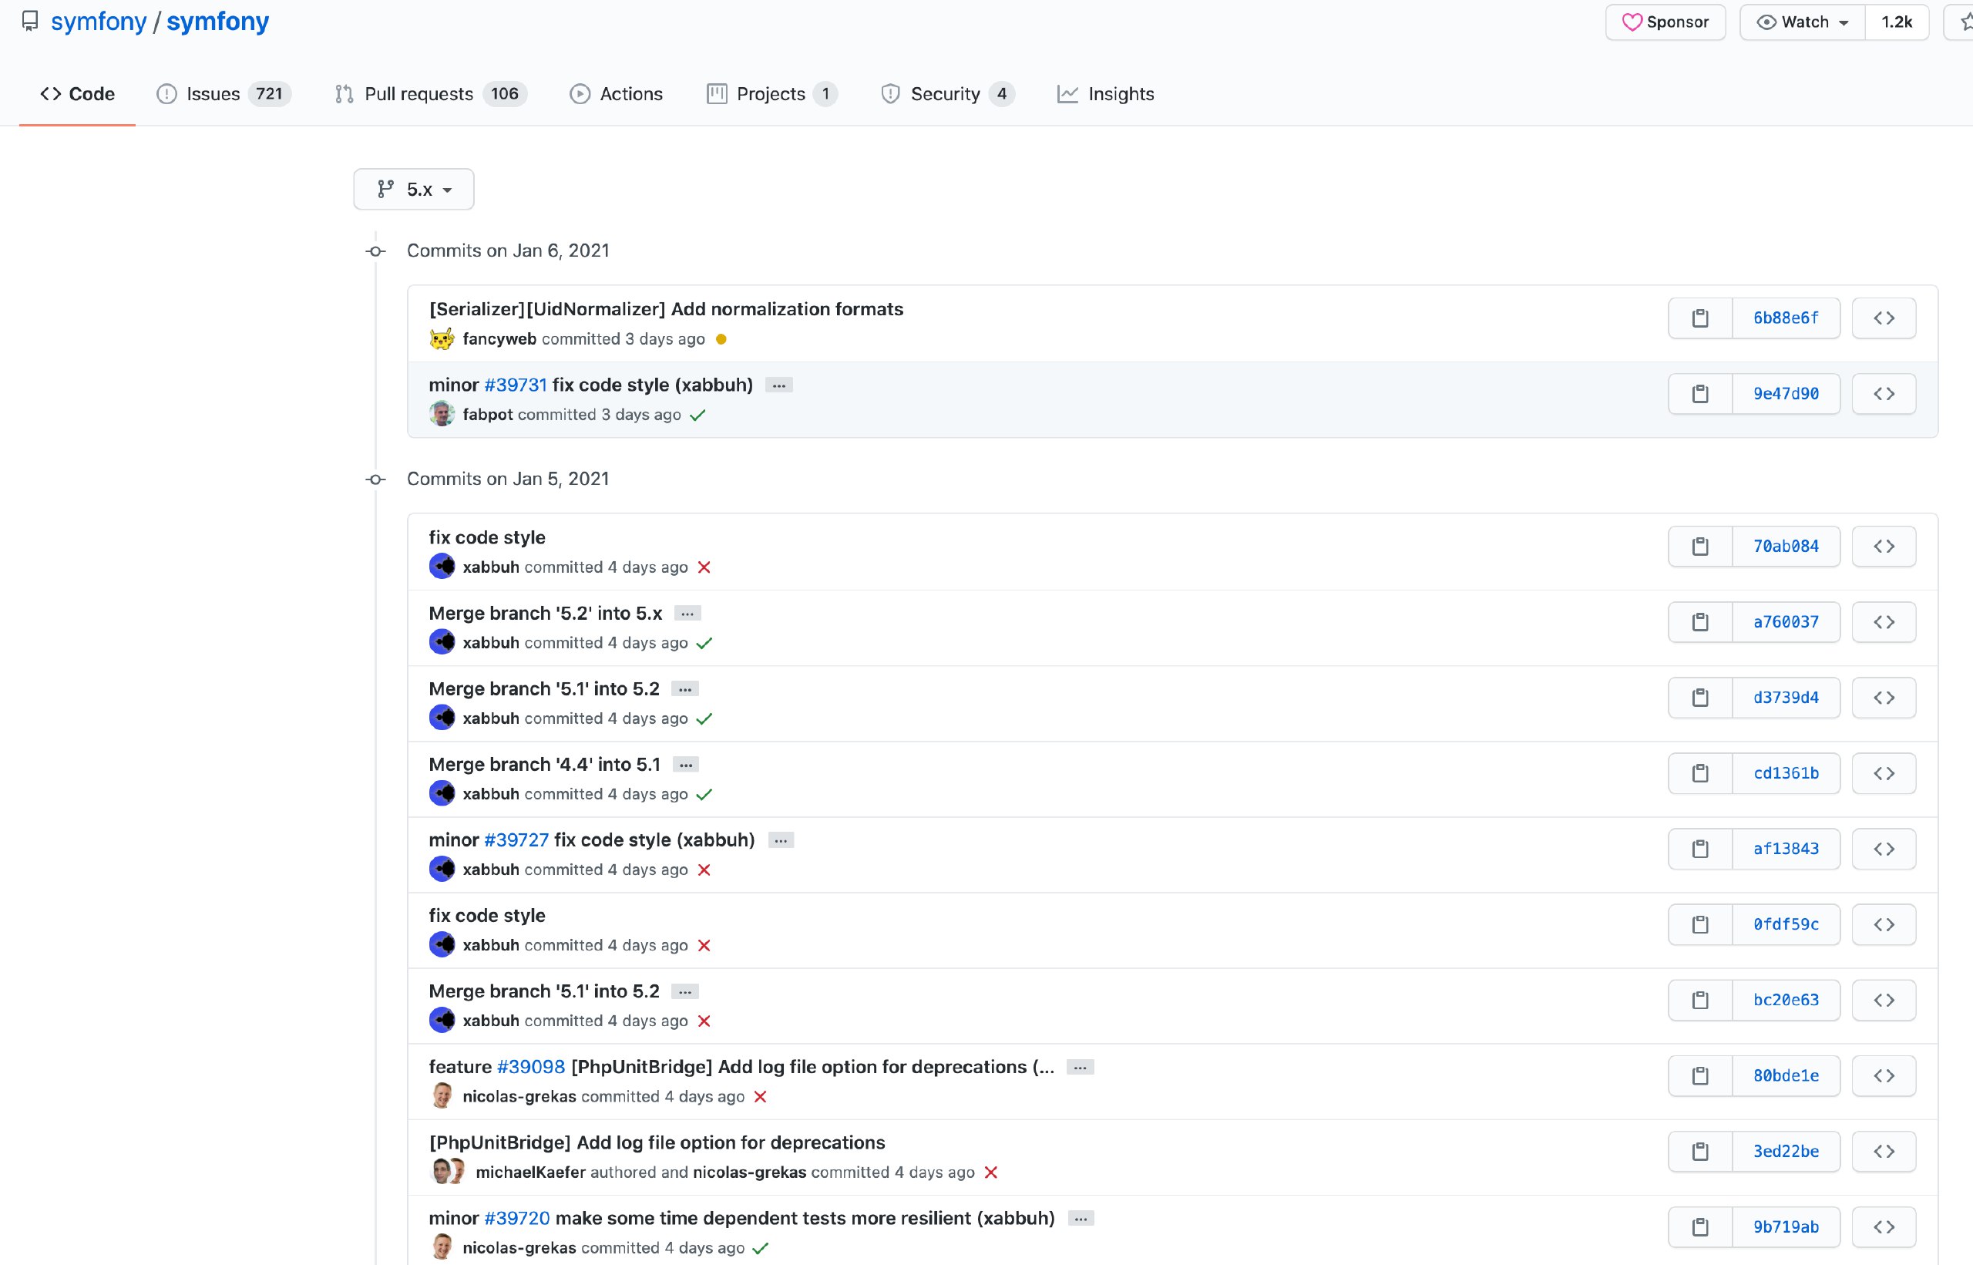
Task: Expand description of feature #39098 commit
Action: click(1080, 1067)
